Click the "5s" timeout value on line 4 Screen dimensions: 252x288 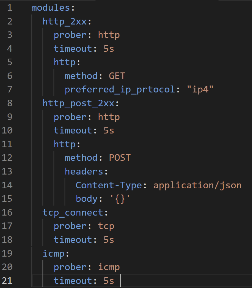109,49
